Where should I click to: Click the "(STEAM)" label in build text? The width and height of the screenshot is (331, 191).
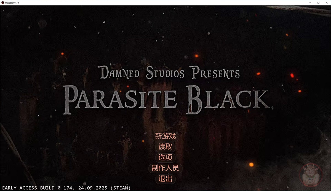120,188
